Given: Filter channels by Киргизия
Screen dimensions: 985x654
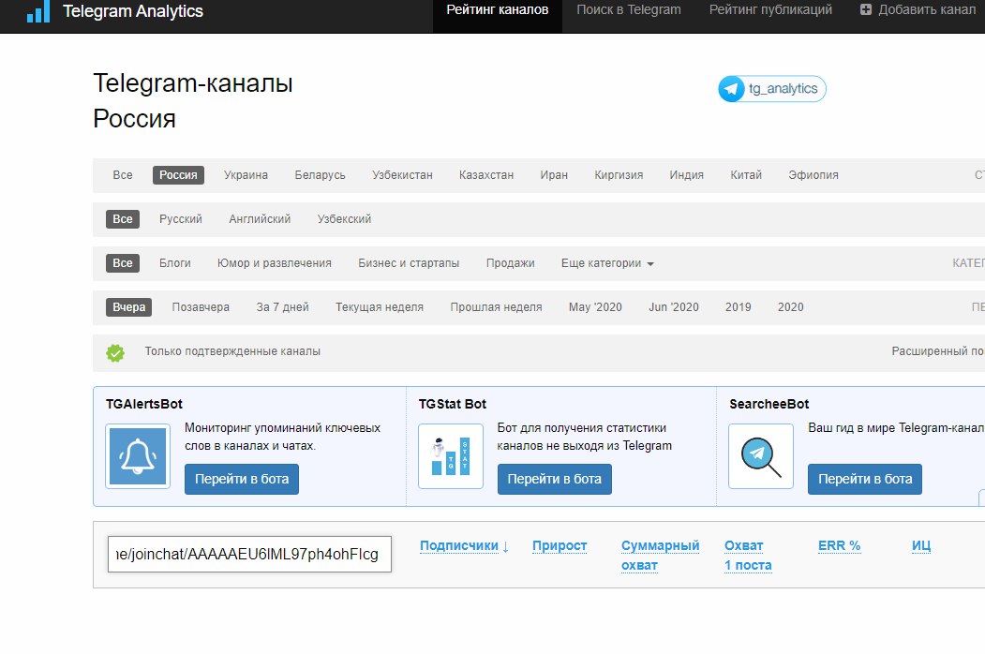Looking at the screenshot, I should [x=619, y=175].
